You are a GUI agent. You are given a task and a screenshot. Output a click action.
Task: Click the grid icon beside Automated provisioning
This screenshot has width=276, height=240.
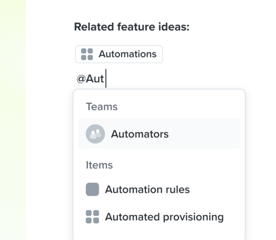(92, 217)
